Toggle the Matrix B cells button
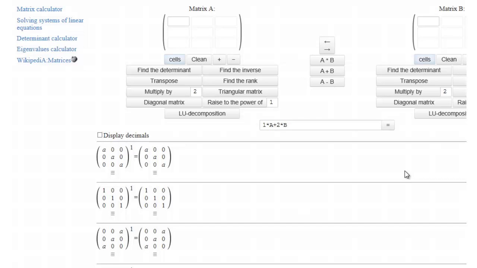Viewport: 477px width, 268px height. point(424,60)
